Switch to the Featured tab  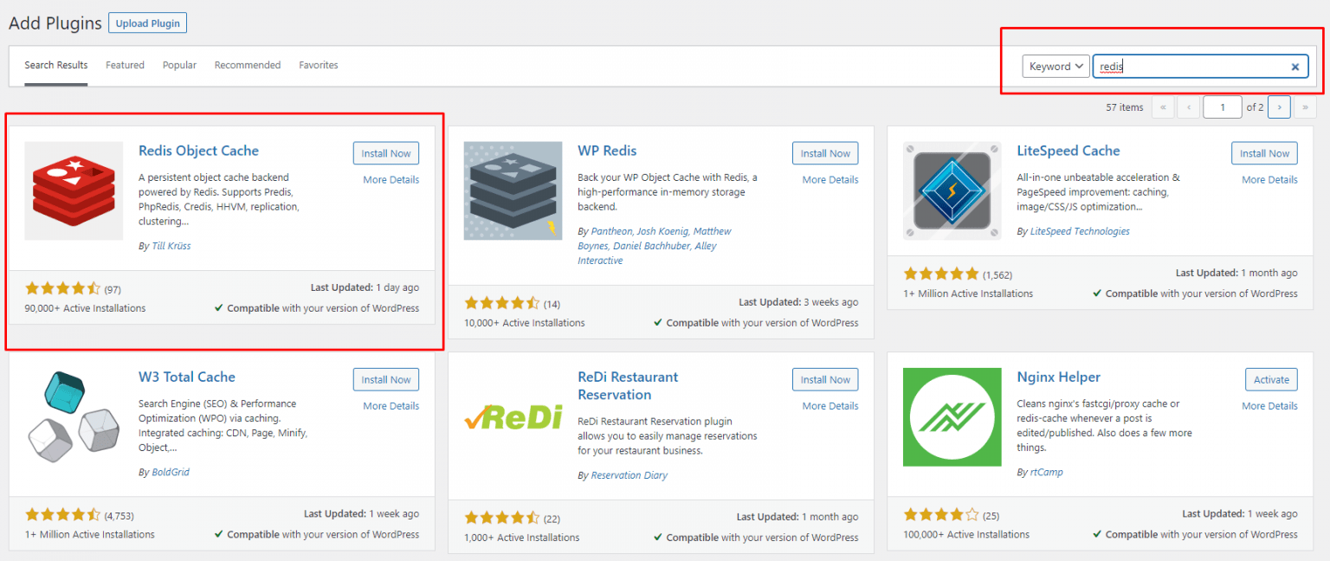point(125,65)
